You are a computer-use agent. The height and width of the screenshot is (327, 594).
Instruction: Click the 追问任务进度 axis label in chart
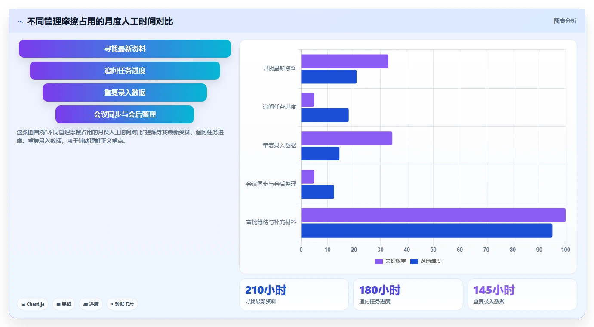pyautogui.click(x=280, y=107)
